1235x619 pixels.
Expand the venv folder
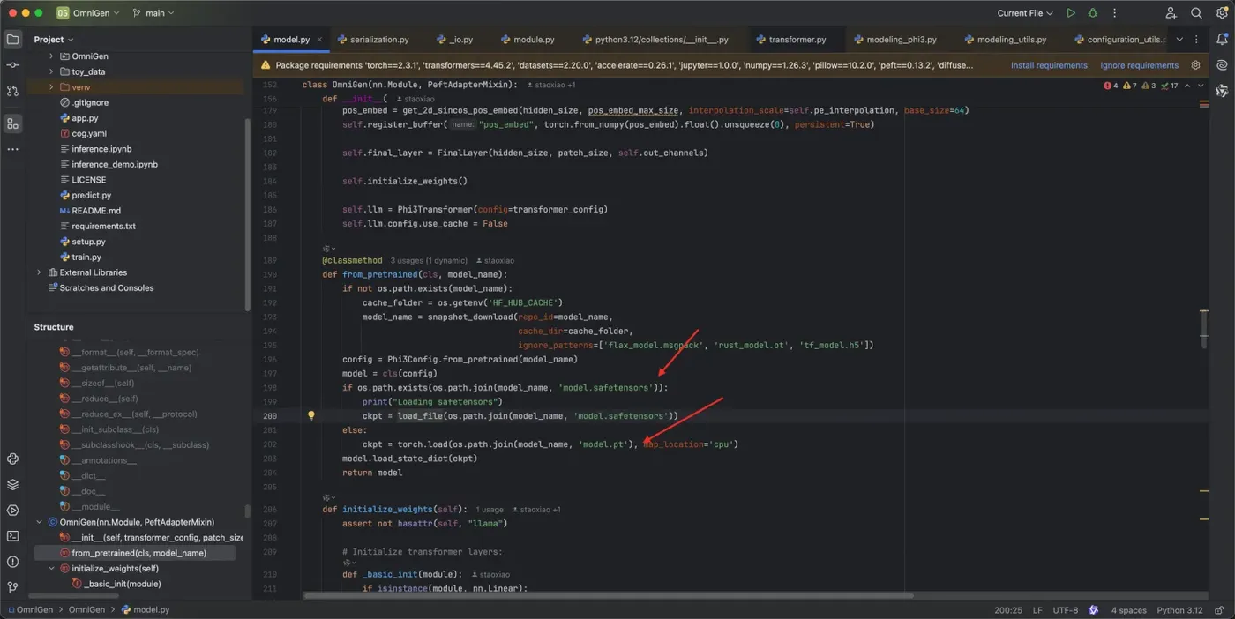(51, 87)
